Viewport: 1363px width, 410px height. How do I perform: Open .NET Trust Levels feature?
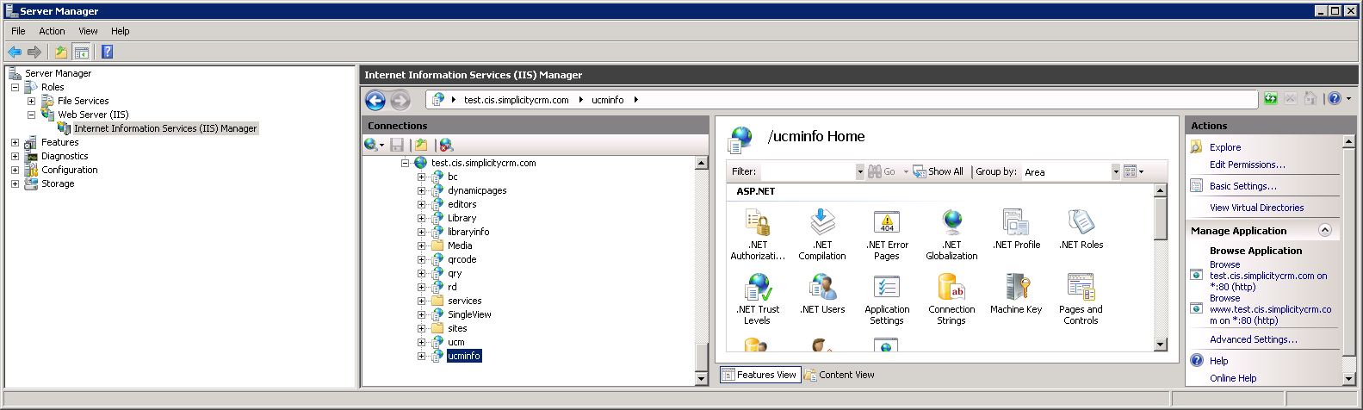click(x=758, y=299)
